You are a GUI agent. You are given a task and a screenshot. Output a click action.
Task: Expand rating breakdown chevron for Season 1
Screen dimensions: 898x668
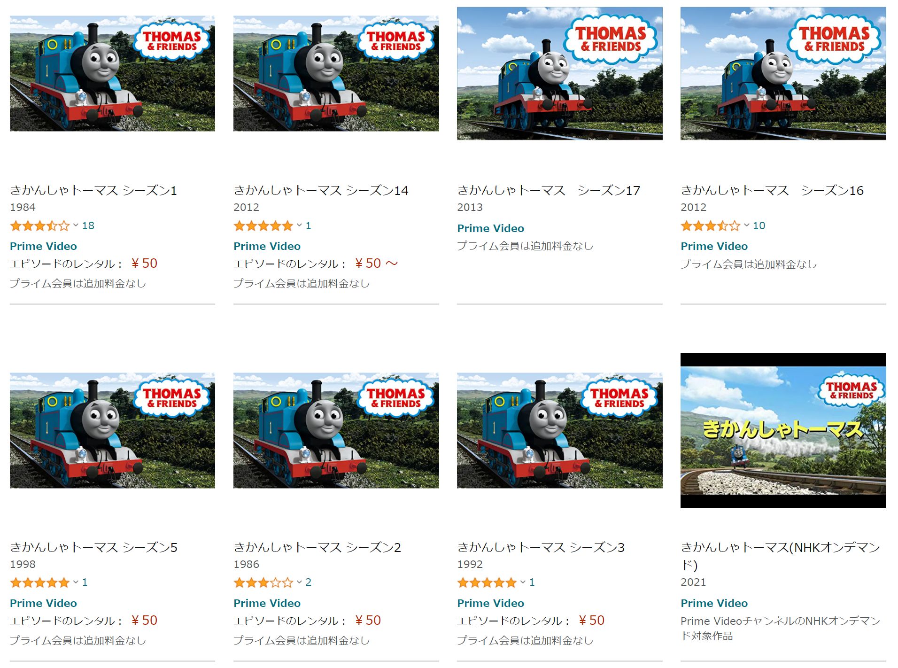[x=76, y=225]
